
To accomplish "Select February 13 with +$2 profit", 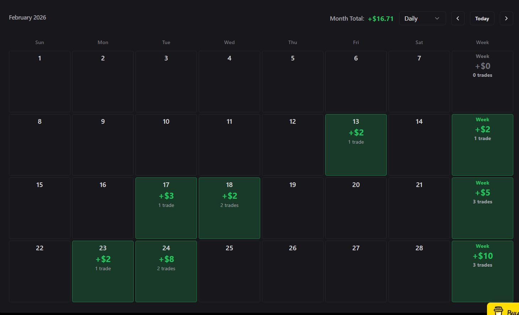I will pos(356,145).
